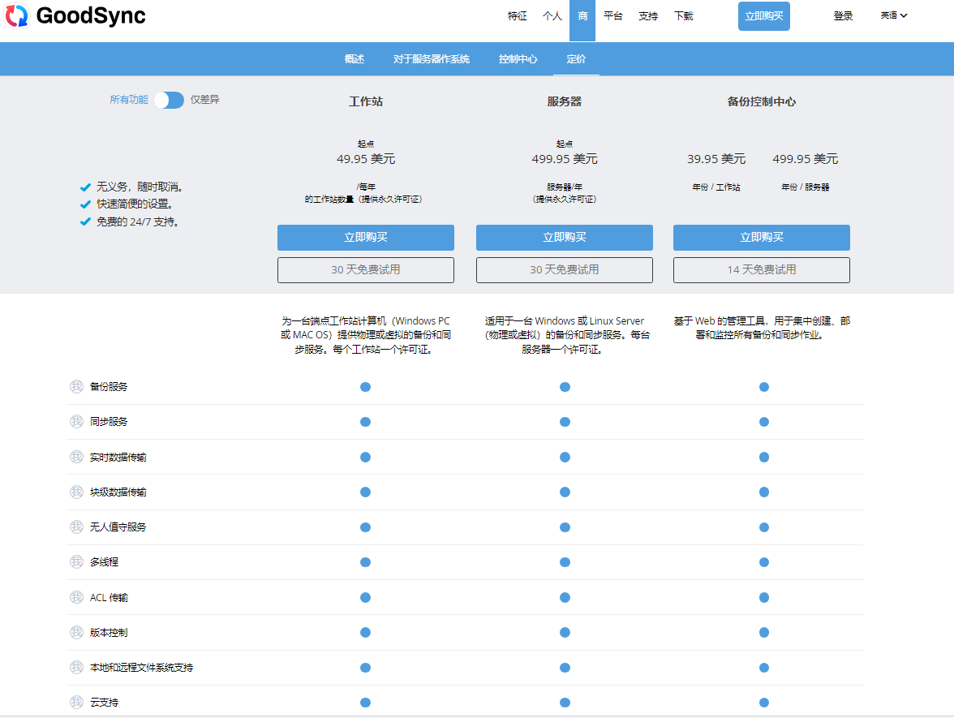Switch to the 对于服务器作系统 tab
The height and width of the screenshot is (718, 954).
[431, 59]
